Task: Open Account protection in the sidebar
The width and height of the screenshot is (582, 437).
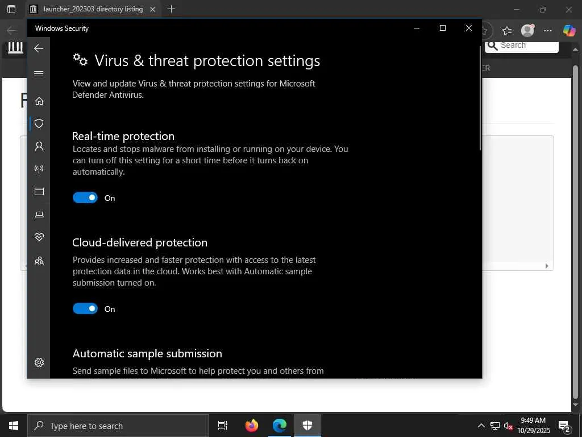Action: pyautogui.click(x=39, y=146)
